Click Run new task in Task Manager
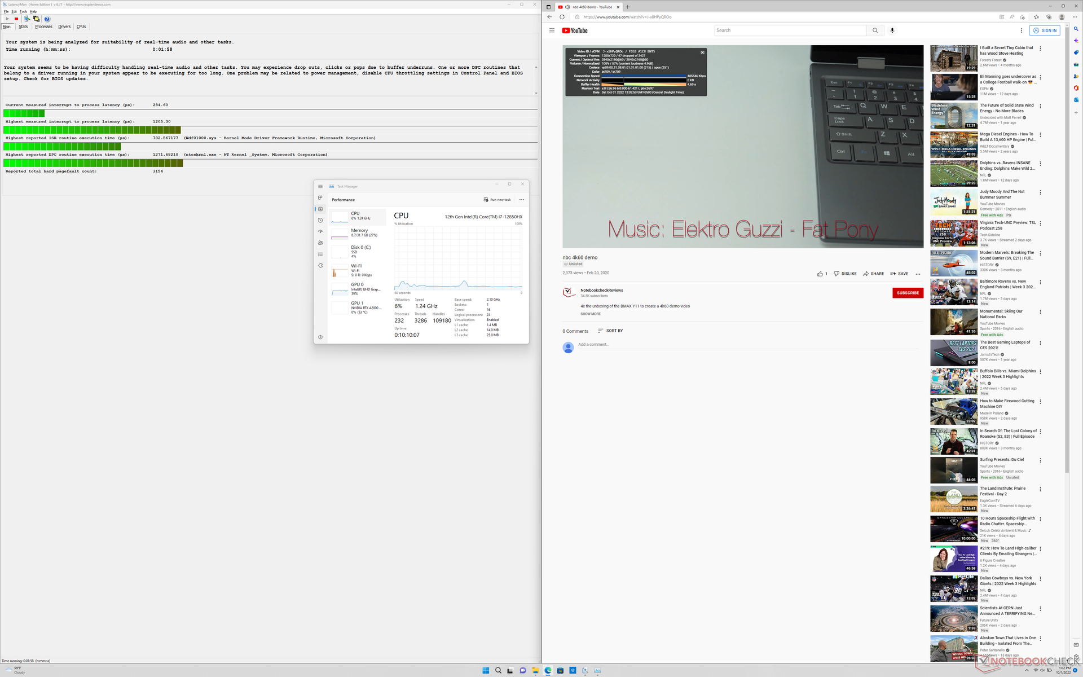This screenshot has height=677, width=1083. [x=497, y=200]
